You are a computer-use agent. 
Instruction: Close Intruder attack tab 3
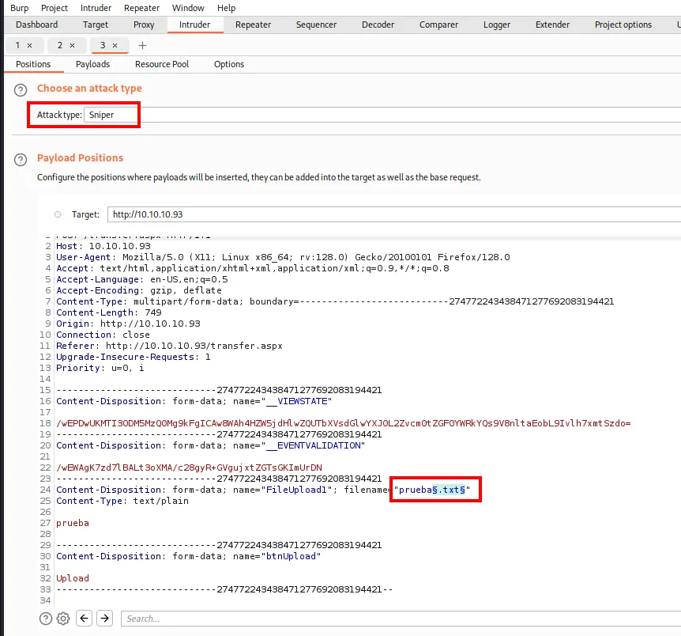click(x=115, y=45)
